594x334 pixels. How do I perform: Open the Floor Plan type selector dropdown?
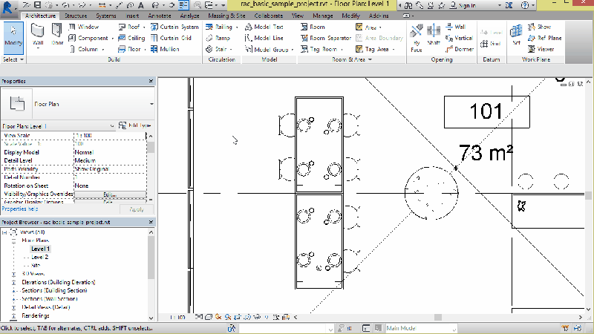151,104
